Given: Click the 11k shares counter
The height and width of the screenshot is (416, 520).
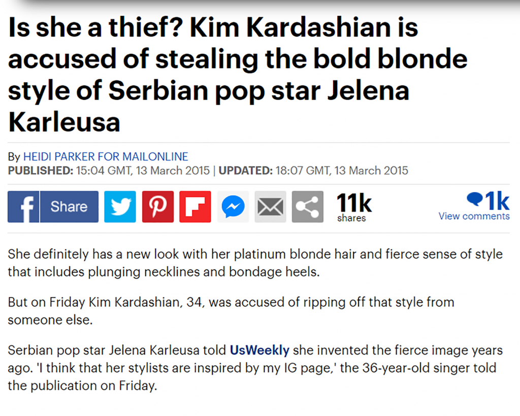Looking at the screenshot, I should (x=354, y=207).
